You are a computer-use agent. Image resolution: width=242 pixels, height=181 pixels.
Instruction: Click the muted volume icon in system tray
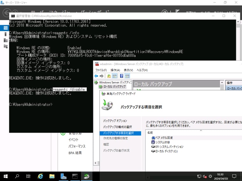(205, 176)
